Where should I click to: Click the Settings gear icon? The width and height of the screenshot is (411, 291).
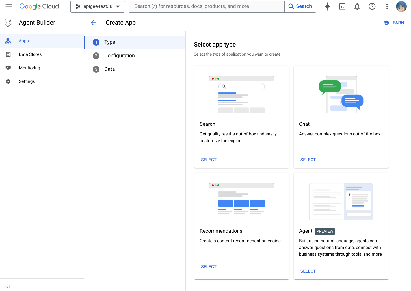(8, 81)
